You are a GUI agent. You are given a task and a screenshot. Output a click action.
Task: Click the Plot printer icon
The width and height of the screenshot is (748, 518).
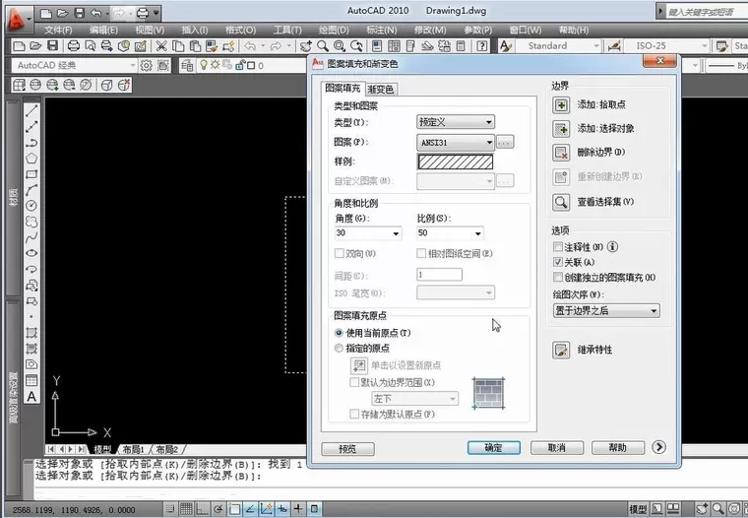click(74, 46)
